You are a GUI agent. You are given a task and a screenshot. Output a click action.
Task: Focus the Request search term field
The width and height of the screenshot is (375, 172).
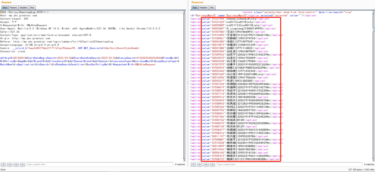(99, 165)
